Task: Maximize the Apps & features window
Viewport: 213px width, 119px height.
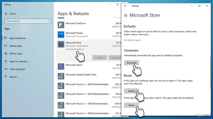Action: [118, 4]
